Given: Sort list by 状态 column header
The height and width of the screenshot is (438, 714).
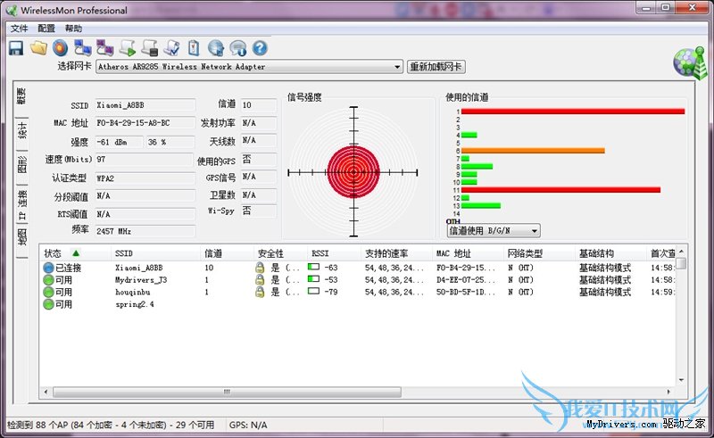Looking at the screenshot, I should coord(75,253).
